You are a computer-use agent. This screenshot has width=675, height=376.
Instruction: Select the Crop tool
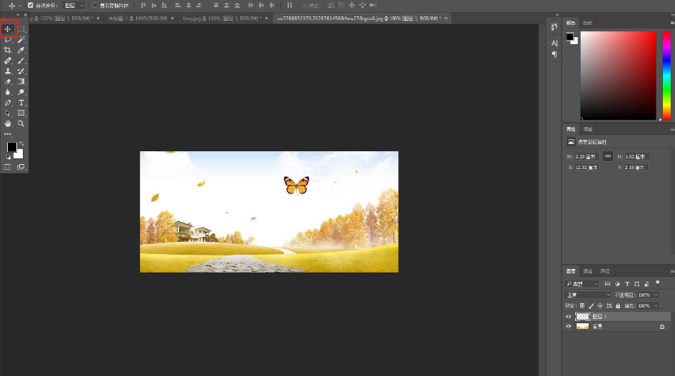[x=8, y=50]
